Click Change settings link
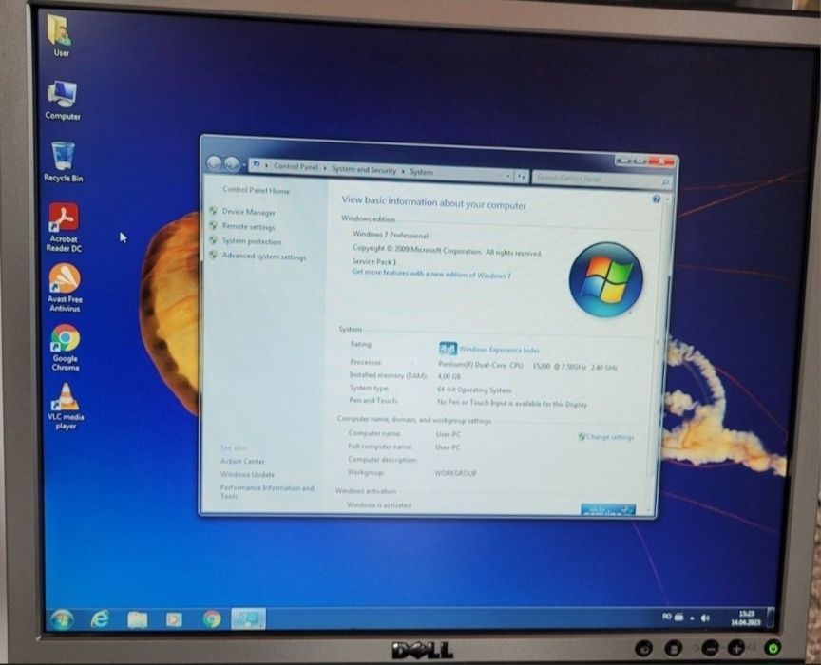This screenshot has width=821, height=665. pos(610,437)
